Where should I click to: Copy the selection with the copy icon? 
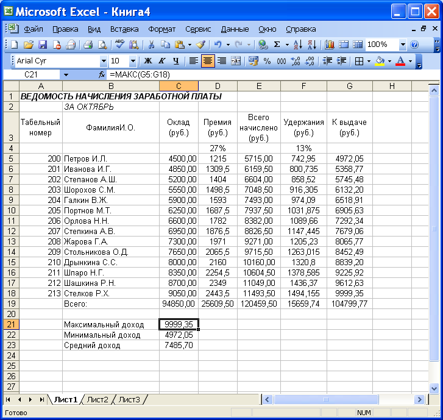tap(165, 44)
